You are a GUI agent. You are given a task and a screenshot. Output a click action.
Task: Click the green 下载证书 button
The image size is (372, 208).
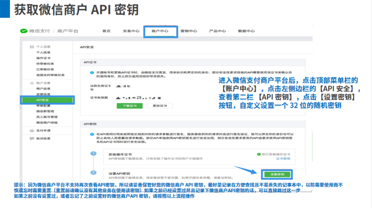130,106
